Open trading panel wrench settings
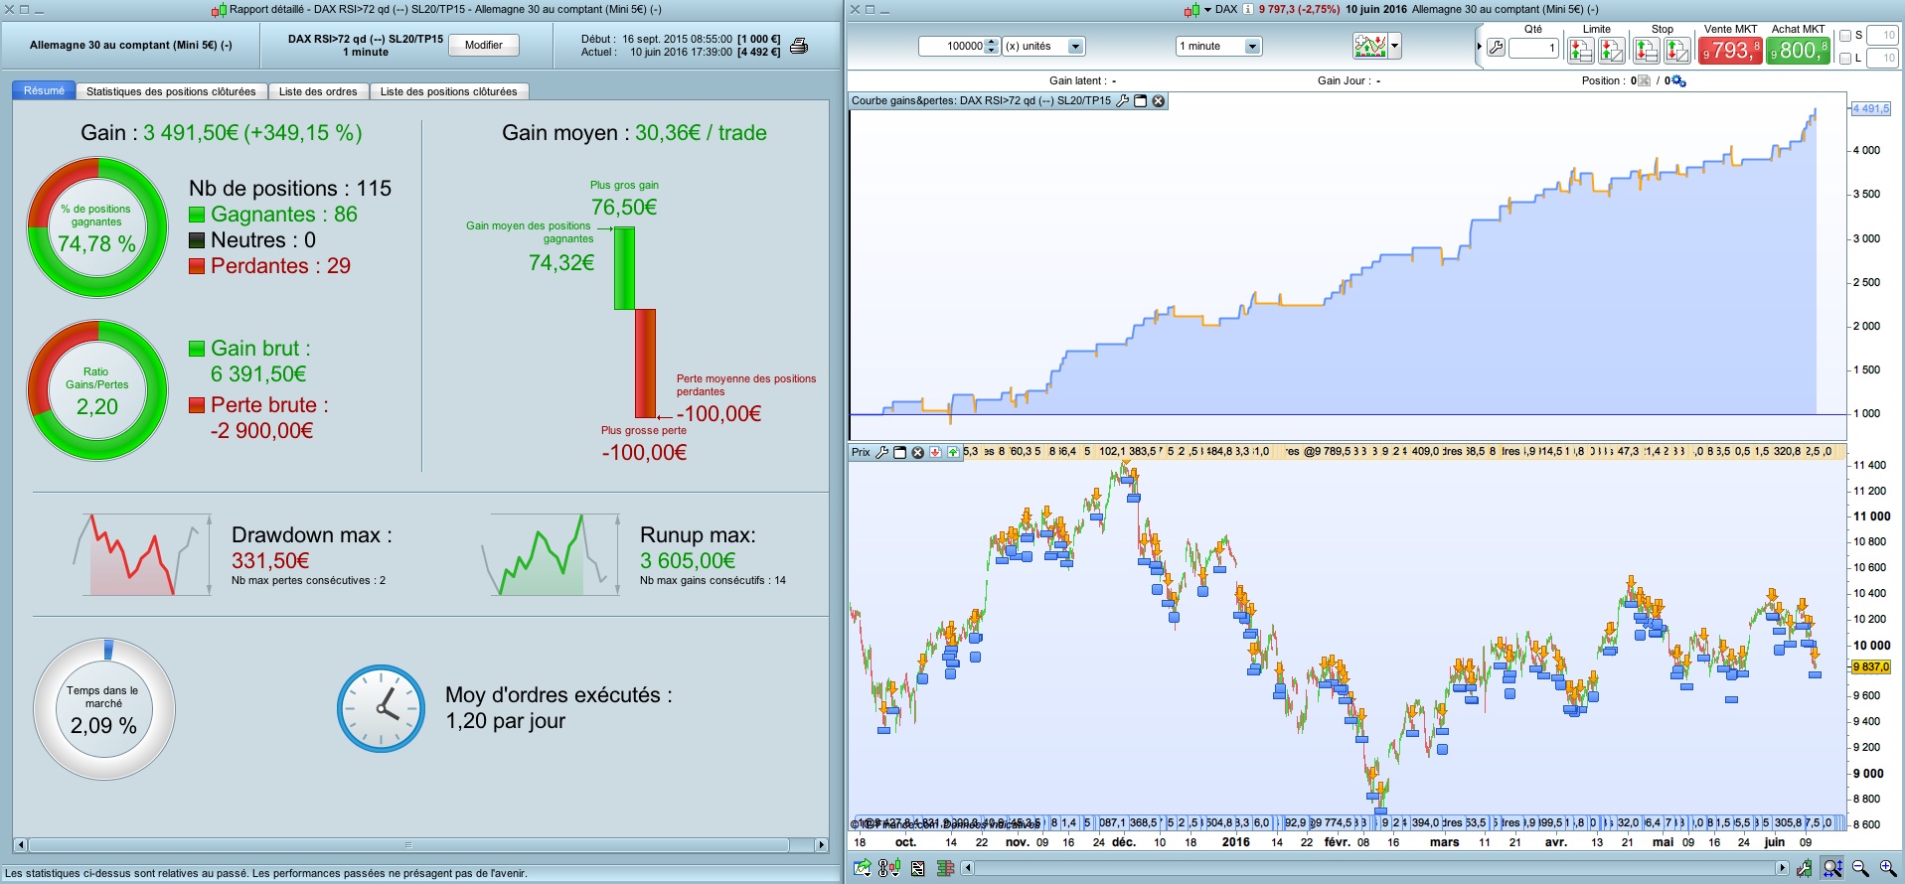 pyautogui.click(x=1496, y=48)
